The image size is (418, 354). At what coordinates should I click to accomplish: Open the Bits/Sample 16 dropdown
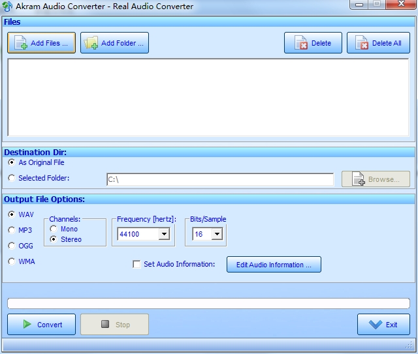click(217, 234)
